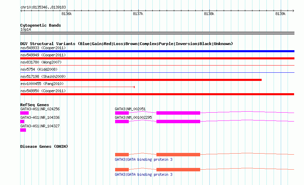The height and width of the screenshot is (185, 304).
Task: Open the GATA3|NM_002051 transcript label
Action: pos(130,109)
